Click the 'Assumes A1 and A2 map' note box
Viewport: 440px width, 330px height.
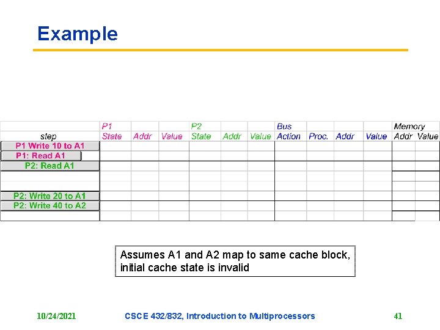coord(235,262)
